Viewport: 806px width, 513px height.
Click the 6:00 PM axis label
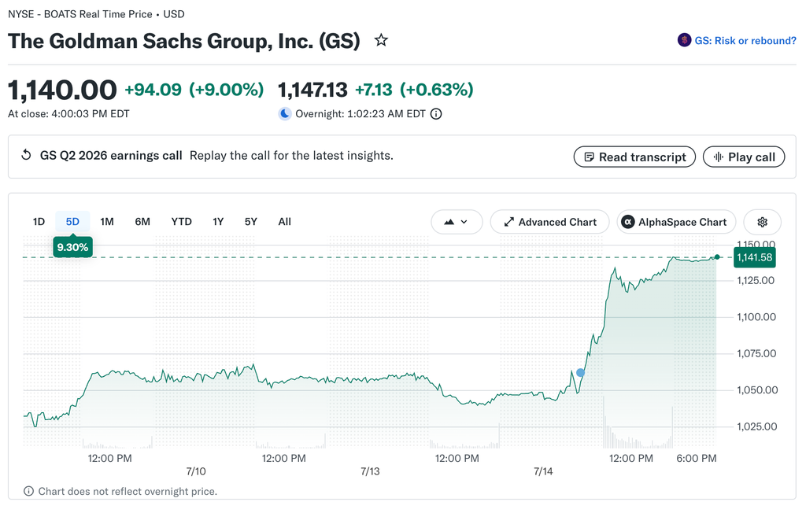(x=697, y=458)
